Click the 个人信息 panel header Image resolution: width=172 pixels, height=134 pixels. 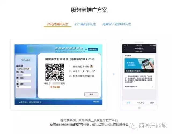click(26, 60)
